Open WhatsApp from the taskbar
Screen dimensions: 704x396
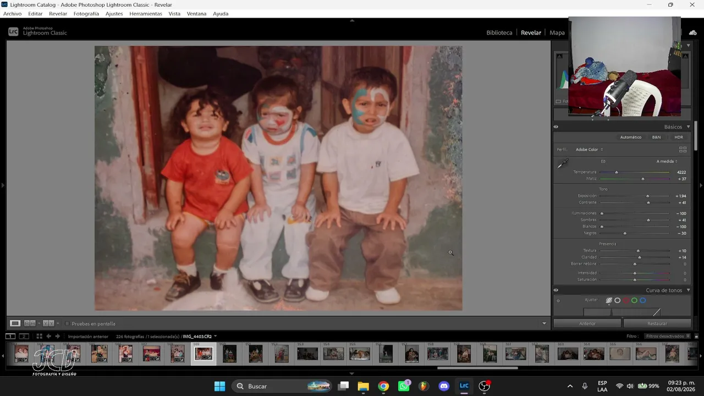click(x=404, y=386)
